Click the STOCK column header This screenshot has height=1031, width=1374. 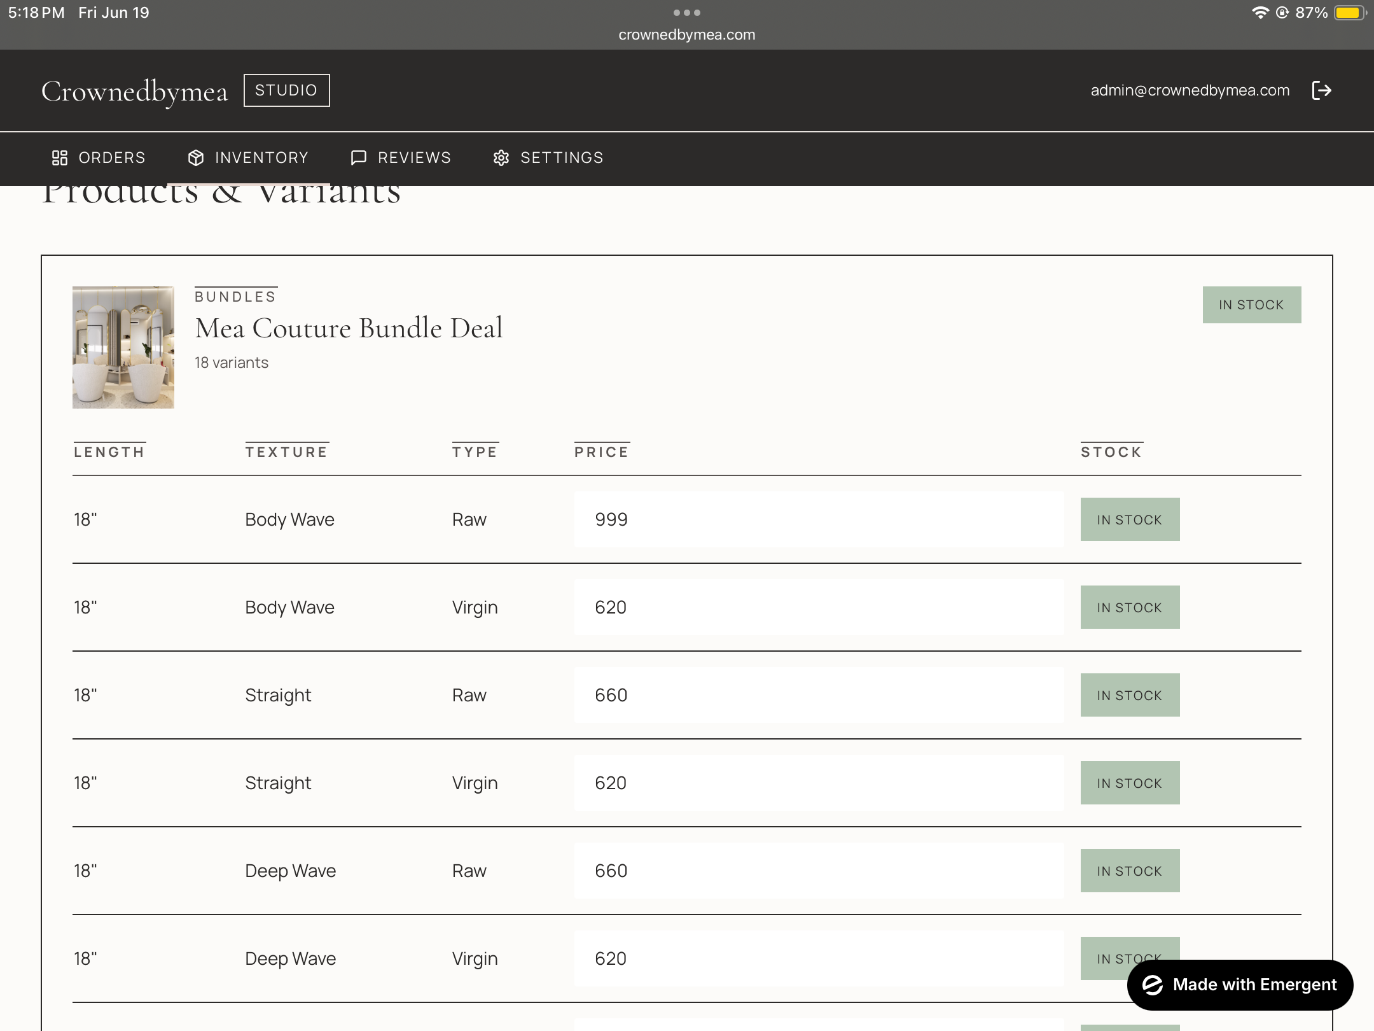[x=1112, y=452]
